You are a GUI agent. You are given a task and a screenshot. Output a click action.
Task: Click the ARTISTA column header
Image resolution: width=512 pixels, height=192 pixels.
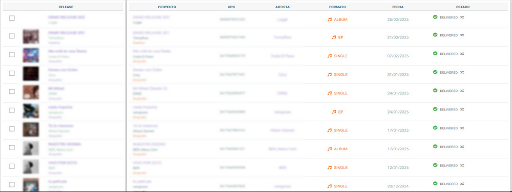[283, 7]
